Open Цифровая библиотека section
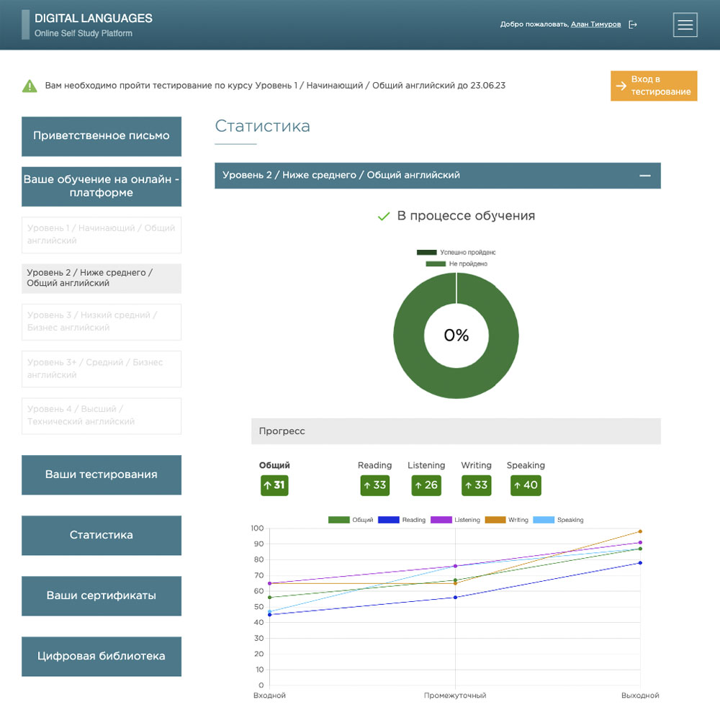 click(x=102, y=656)
